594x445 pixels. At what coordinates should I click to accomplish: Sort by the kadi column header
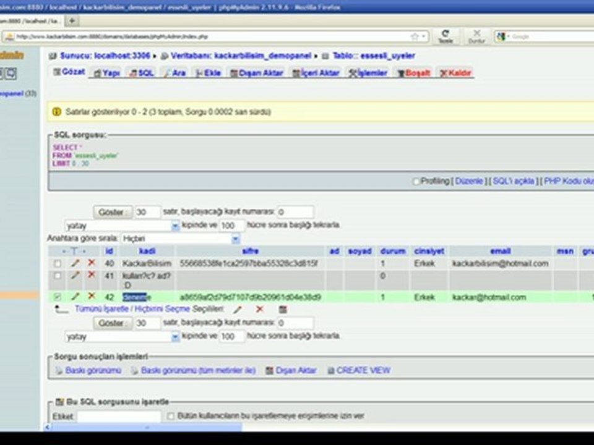click(147, 252)
